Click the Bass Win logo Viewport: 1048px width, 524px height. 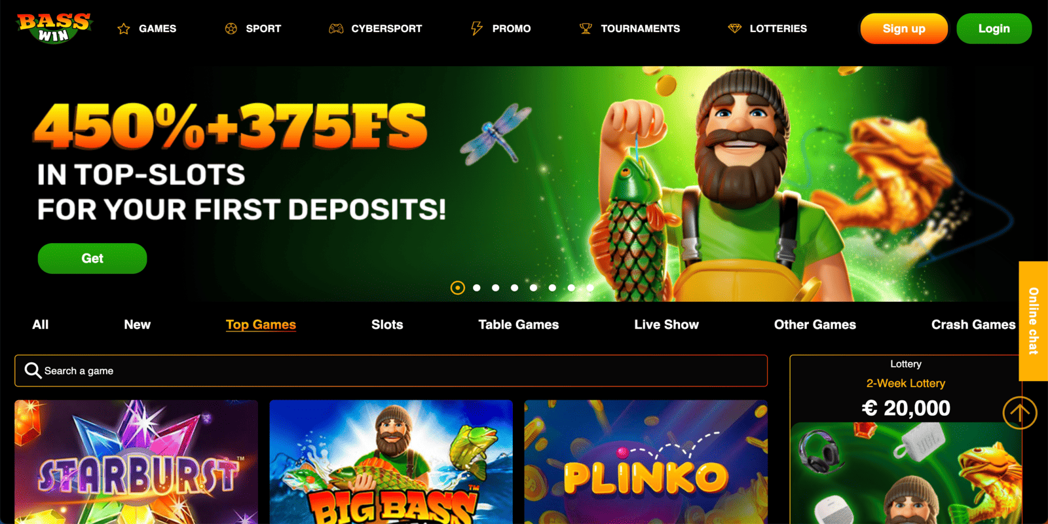click(54, 28)
